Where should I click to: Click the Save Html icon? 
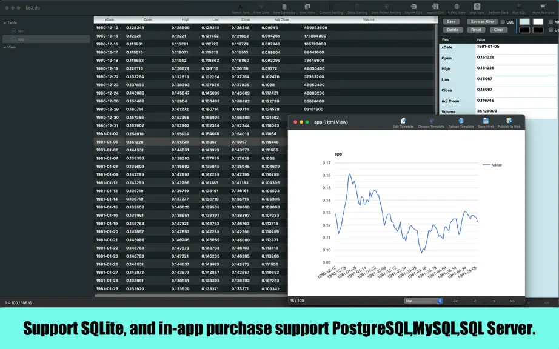[x=486, y=121]
